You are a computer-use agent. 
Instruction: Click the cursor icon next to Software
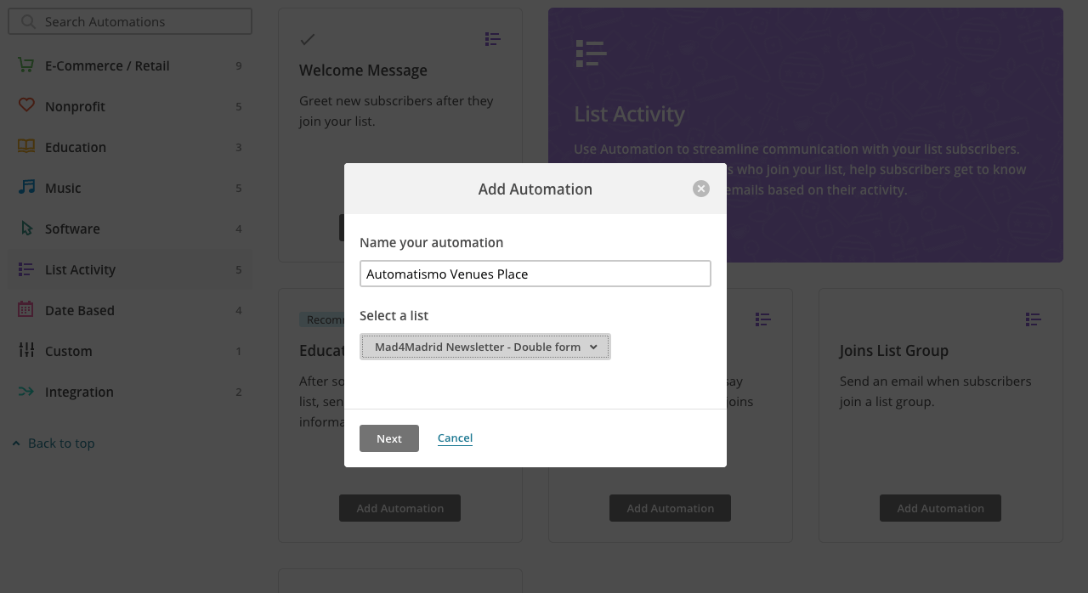(x=25, y=228)
